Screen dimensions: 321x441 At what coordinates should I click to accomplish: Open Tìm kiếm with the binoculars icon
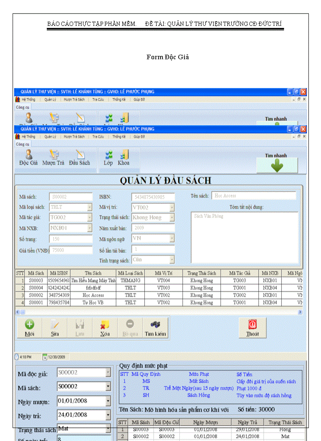(x=155, y=328)
